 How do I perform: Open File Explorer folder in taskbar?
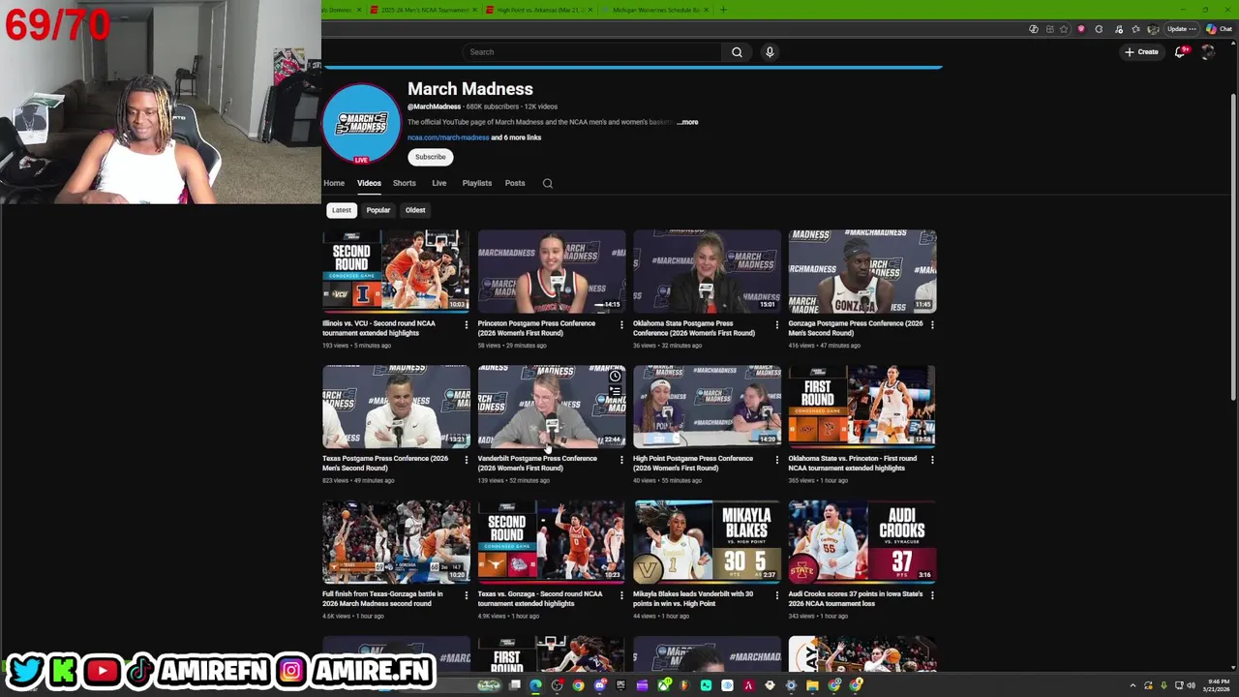coord(812,685)
